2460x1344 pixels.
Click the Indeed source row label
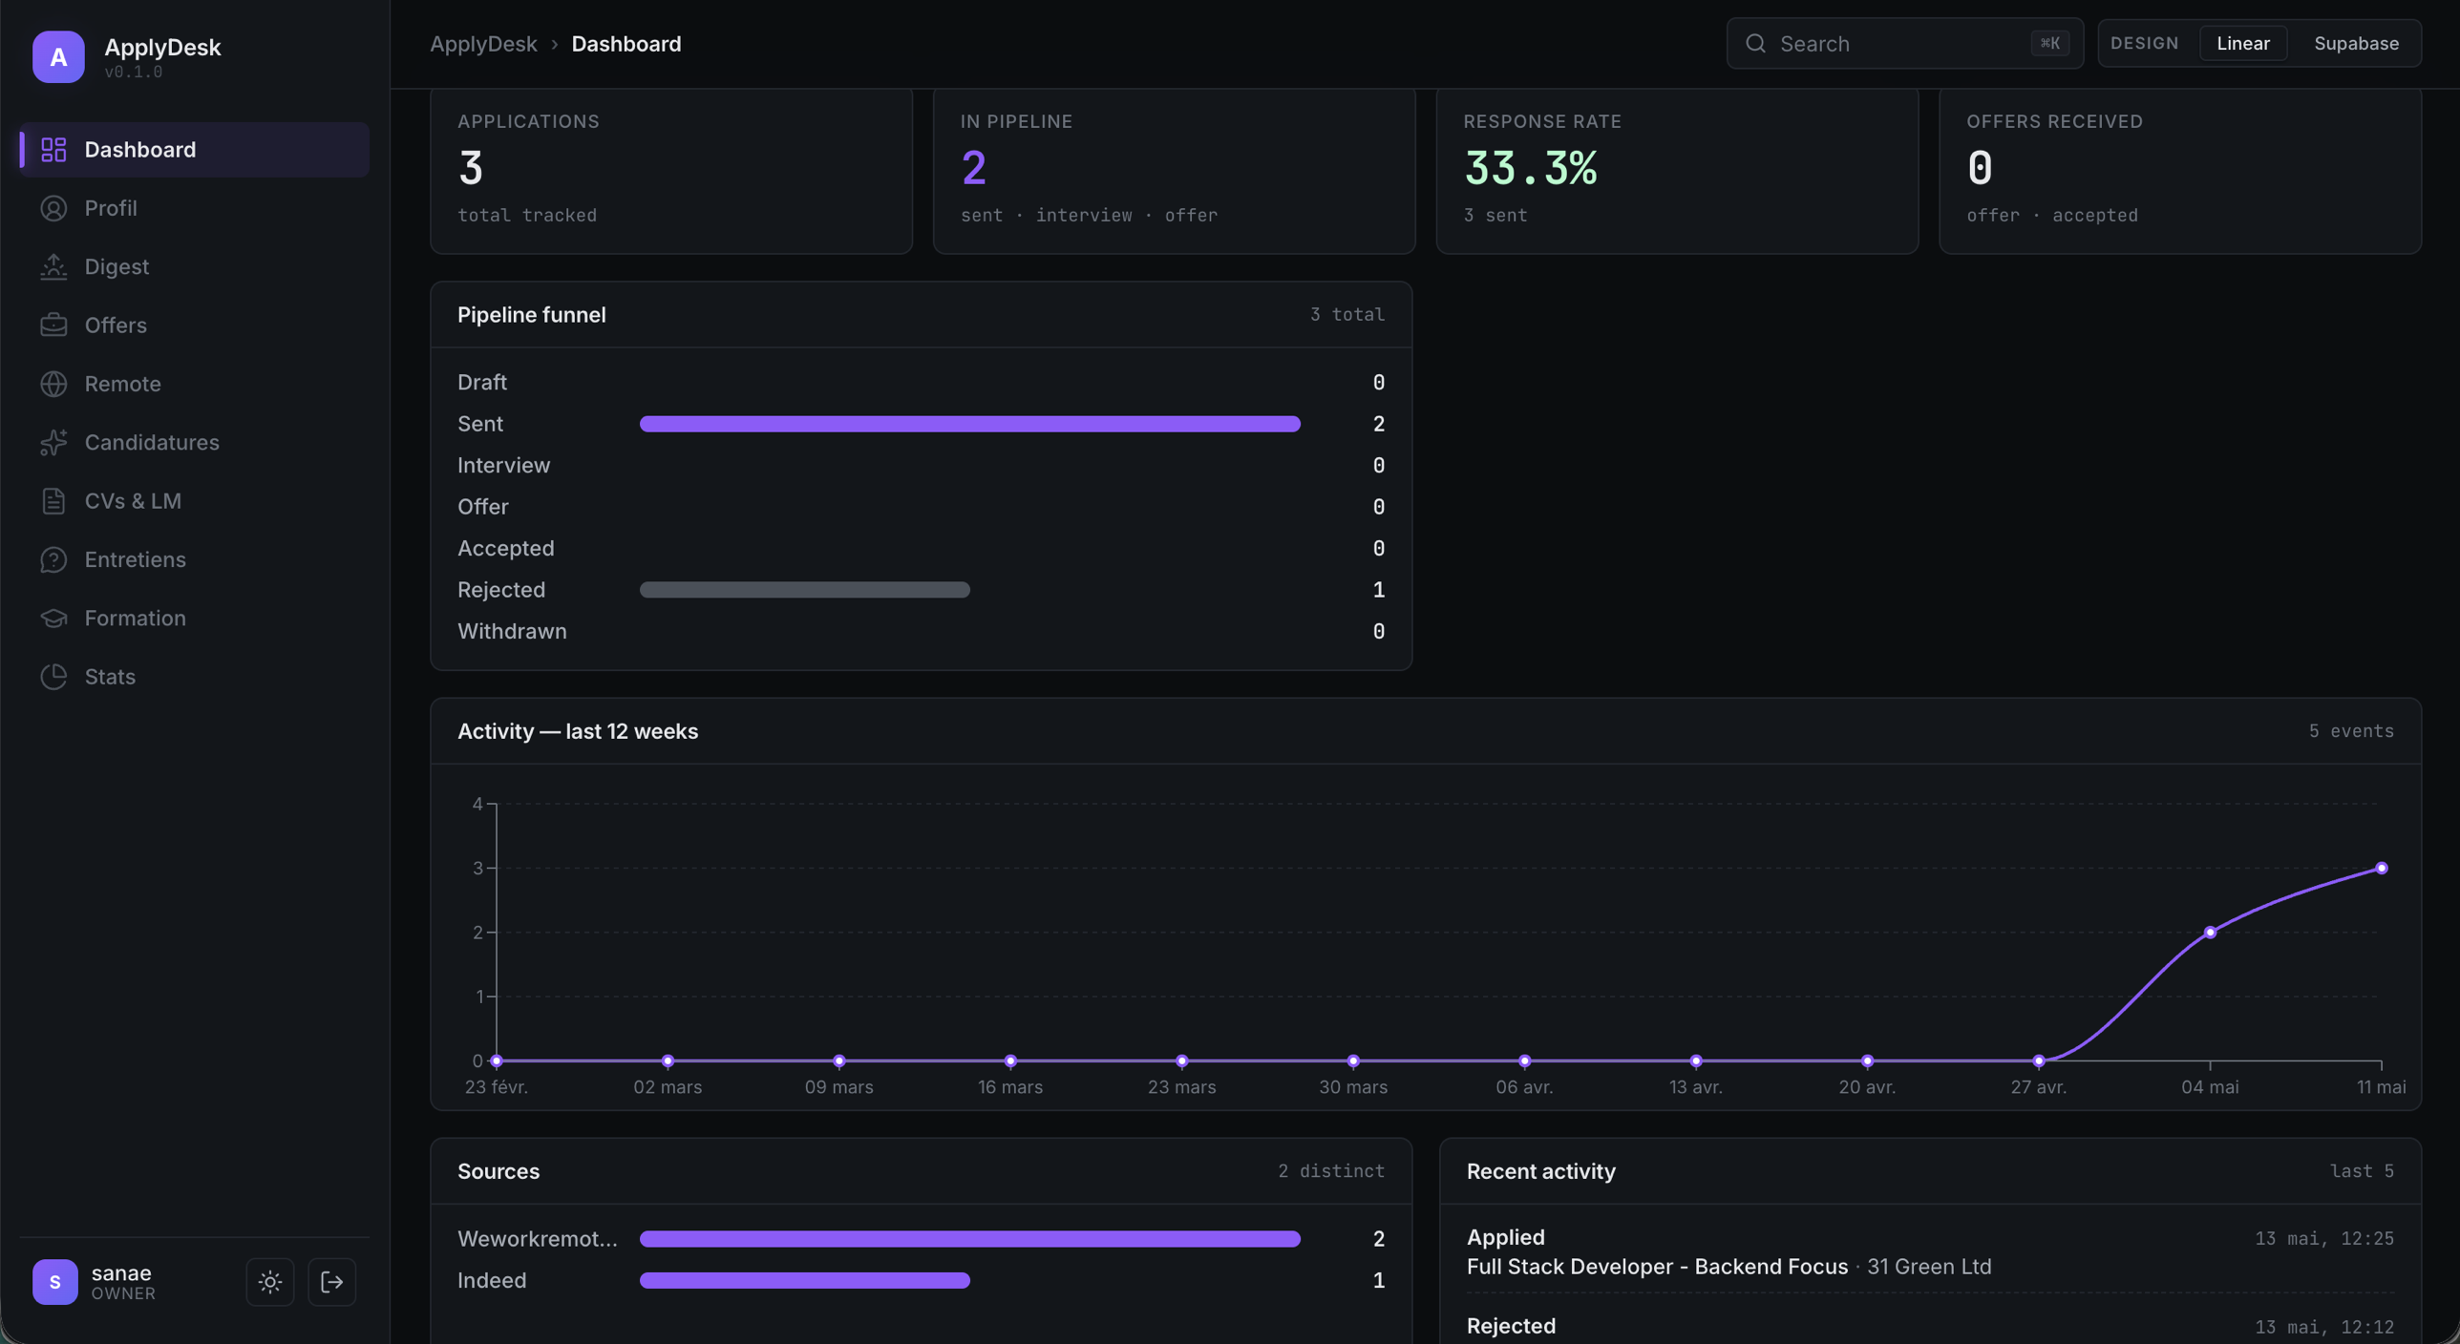[491, 1281]
